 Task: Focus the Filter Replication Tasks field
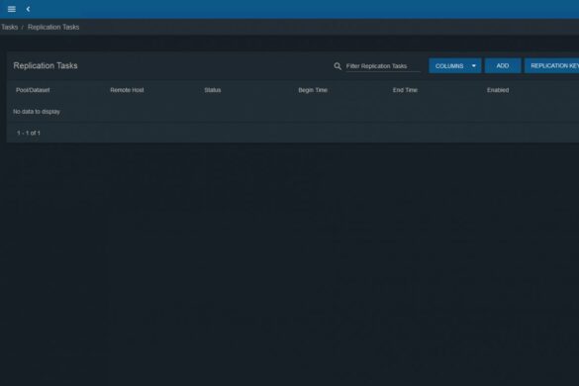pos(383,66)
